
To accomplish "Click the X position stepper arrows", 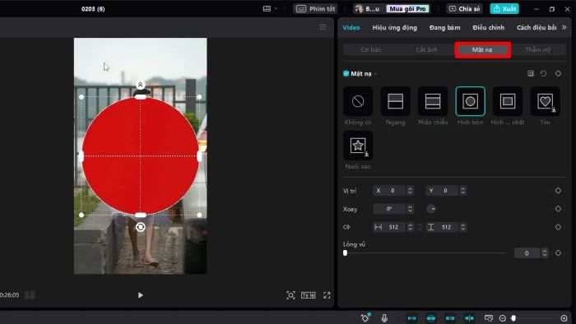I will click(x=410, y=191).
